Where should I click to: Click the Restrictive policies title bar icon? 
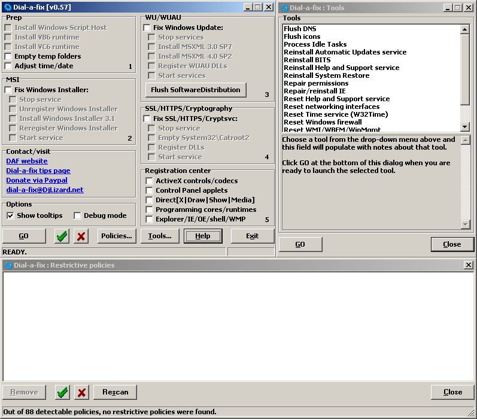pyautogui.click(x=8, y=265)
